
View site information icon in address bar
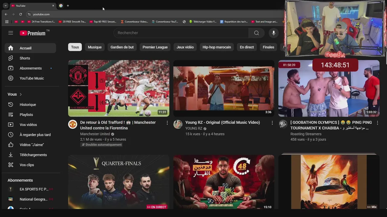coord(29,14)
